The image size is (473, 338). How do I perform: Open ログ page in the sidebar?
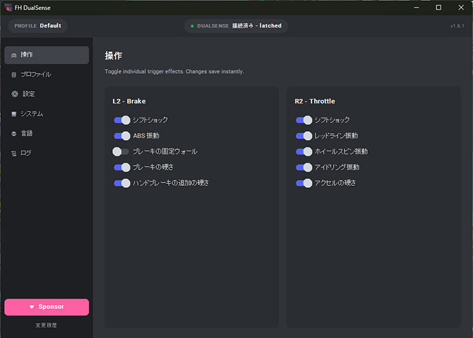click(x=47, y=153)
